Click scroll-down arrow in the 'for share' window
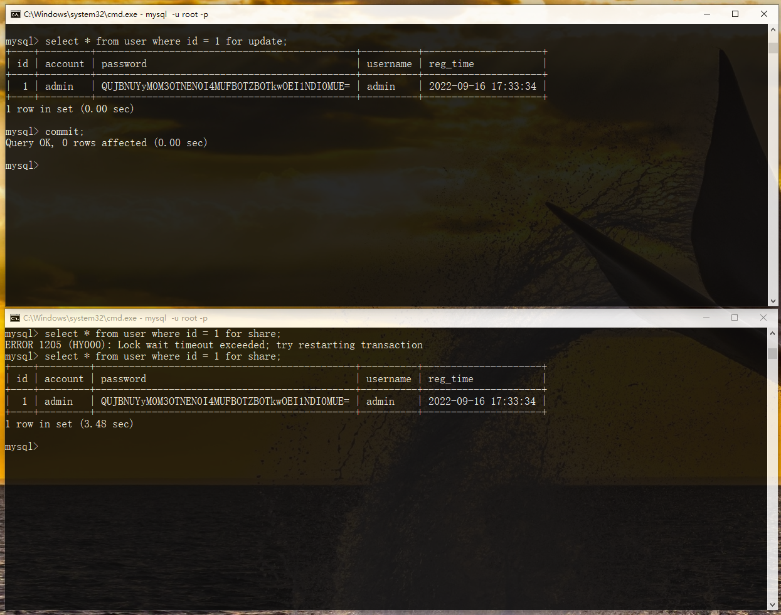This screenshot has width=781, height=615. click(773, 604)
